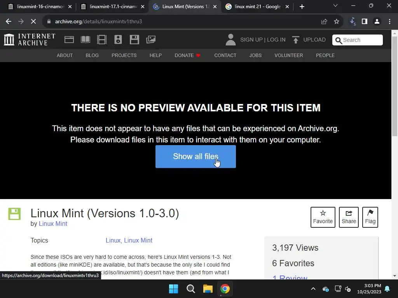398x298 pixels.
Task: Open the PEOPLE menu item
Action: (x=325, y=55)
